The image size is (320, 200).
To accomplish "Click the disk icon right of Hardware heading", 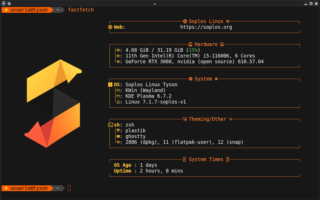I will coord(222,44).
